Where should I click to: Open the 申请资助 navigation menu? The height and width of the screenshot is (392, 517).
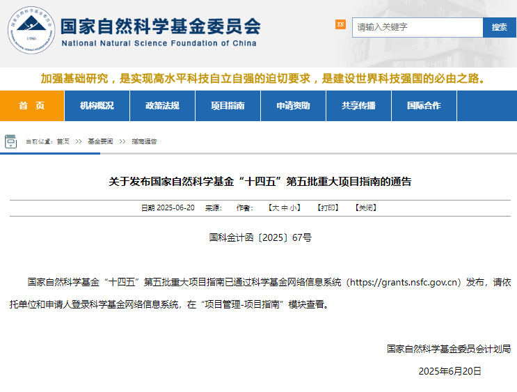pos(293,106)
